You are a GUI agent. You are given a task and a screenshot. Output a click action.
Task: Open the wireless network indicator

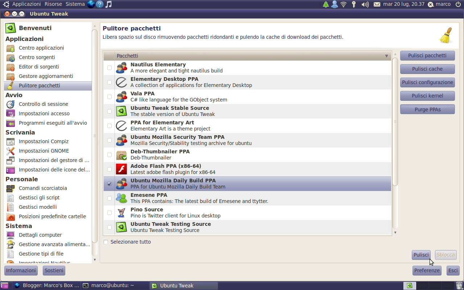point(343,4)
